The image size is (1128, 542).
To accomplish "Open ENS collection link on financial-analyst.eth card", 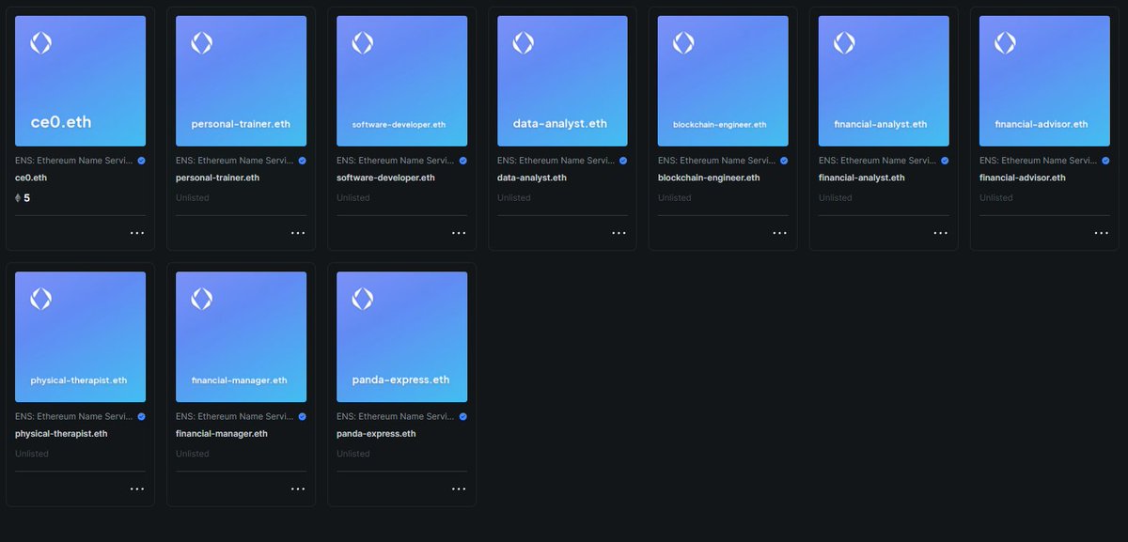I will (878, 161).
